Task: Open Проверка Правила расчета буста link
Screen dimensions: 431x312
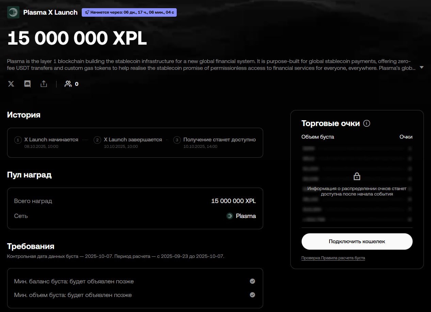Action: 333,258
